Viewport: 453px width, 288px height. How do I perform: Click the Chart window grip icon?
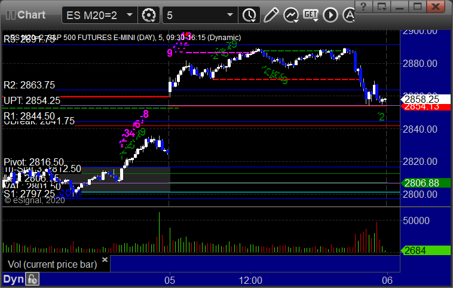[11, 15]
